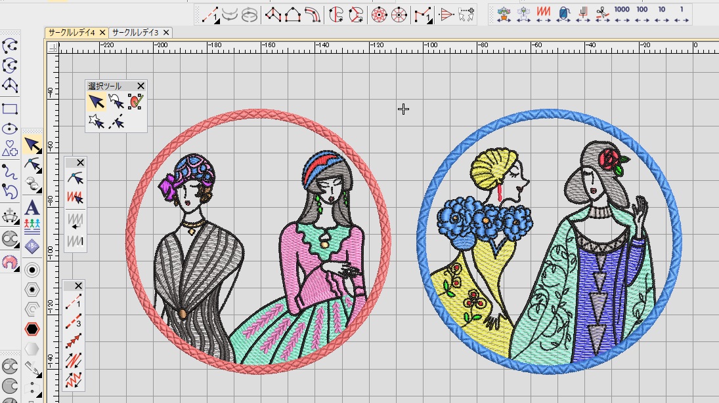Click the red star-in-circle radial fill icon
This screenshot has width=719, height=403.
[x=380, y=14]
